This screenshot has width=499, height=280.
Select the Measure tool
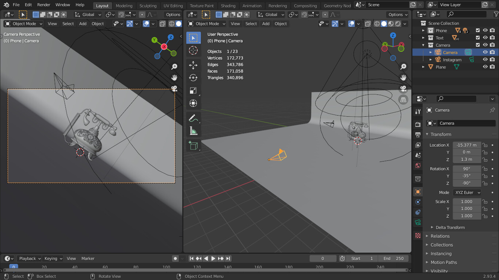click(x=193, y=131)
